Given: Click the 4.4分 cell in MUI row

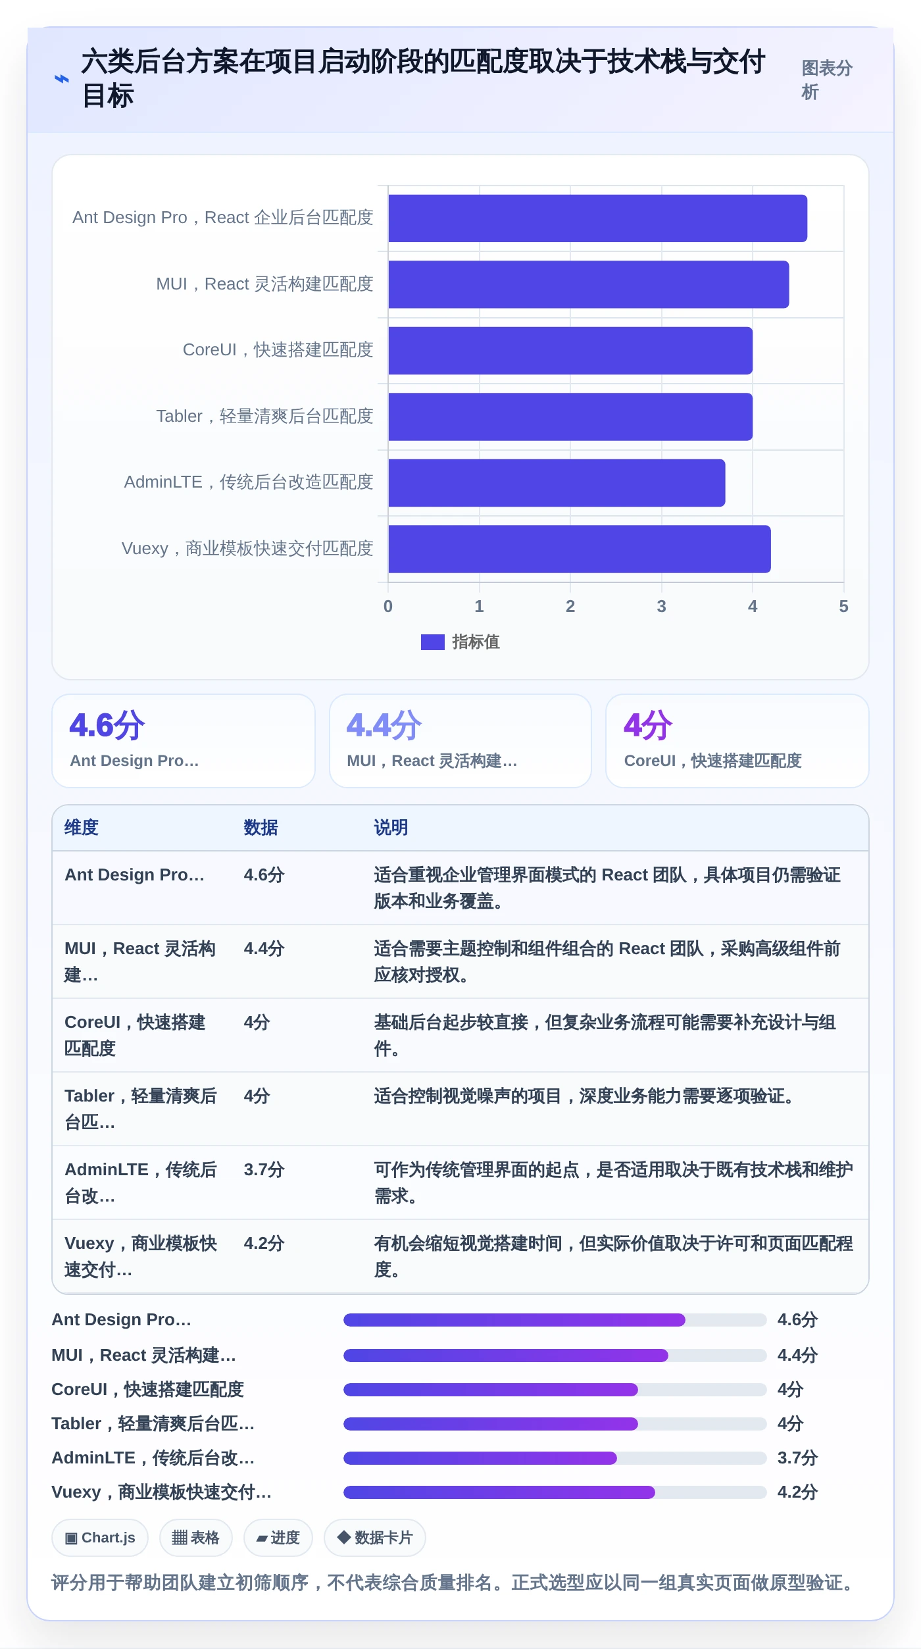Looking at the screenshot, I should click(264, 948).
